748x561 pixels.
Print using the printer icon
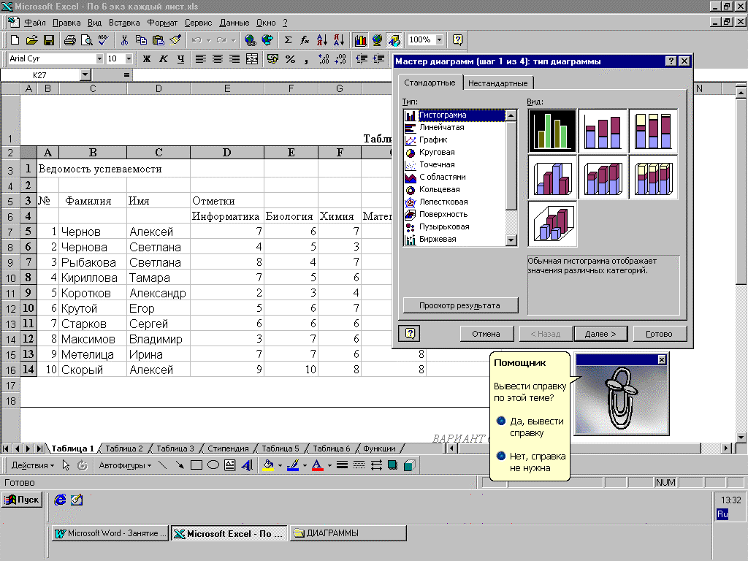(69, 40)
